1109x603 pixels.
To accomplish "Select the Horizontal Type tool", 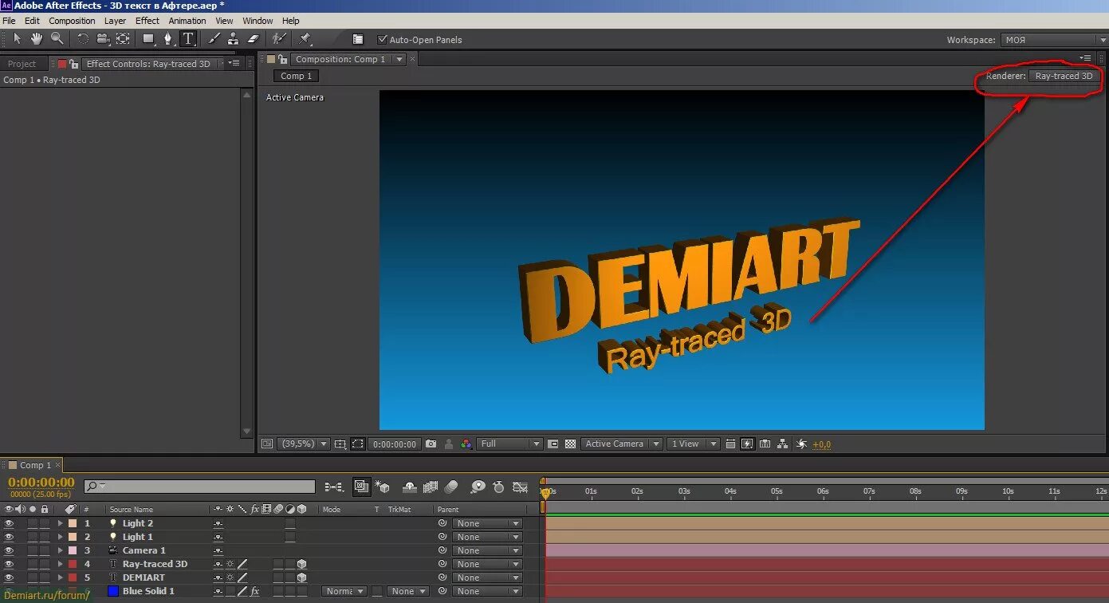I will click(188, 39).
